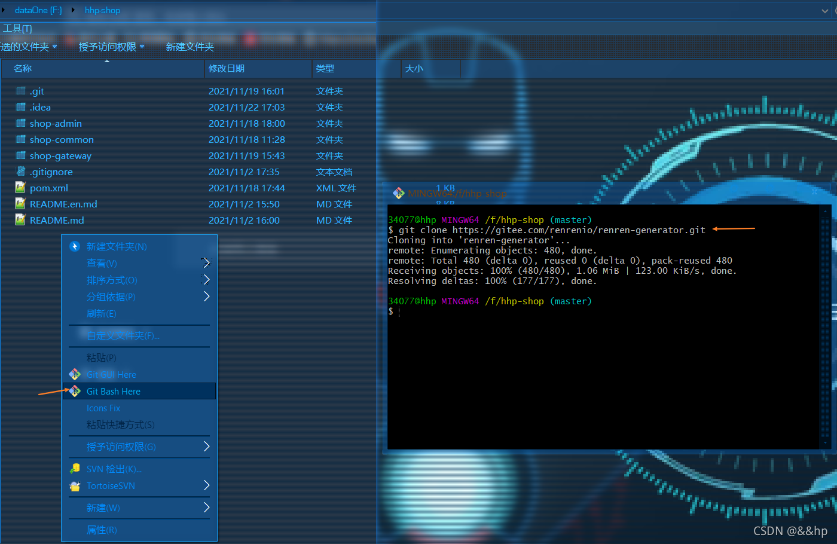The height and width of the screenshot is (544, 837).
Task: Expand the TortoiseSVN submenu arrow
Action: (x=206, y=485)
